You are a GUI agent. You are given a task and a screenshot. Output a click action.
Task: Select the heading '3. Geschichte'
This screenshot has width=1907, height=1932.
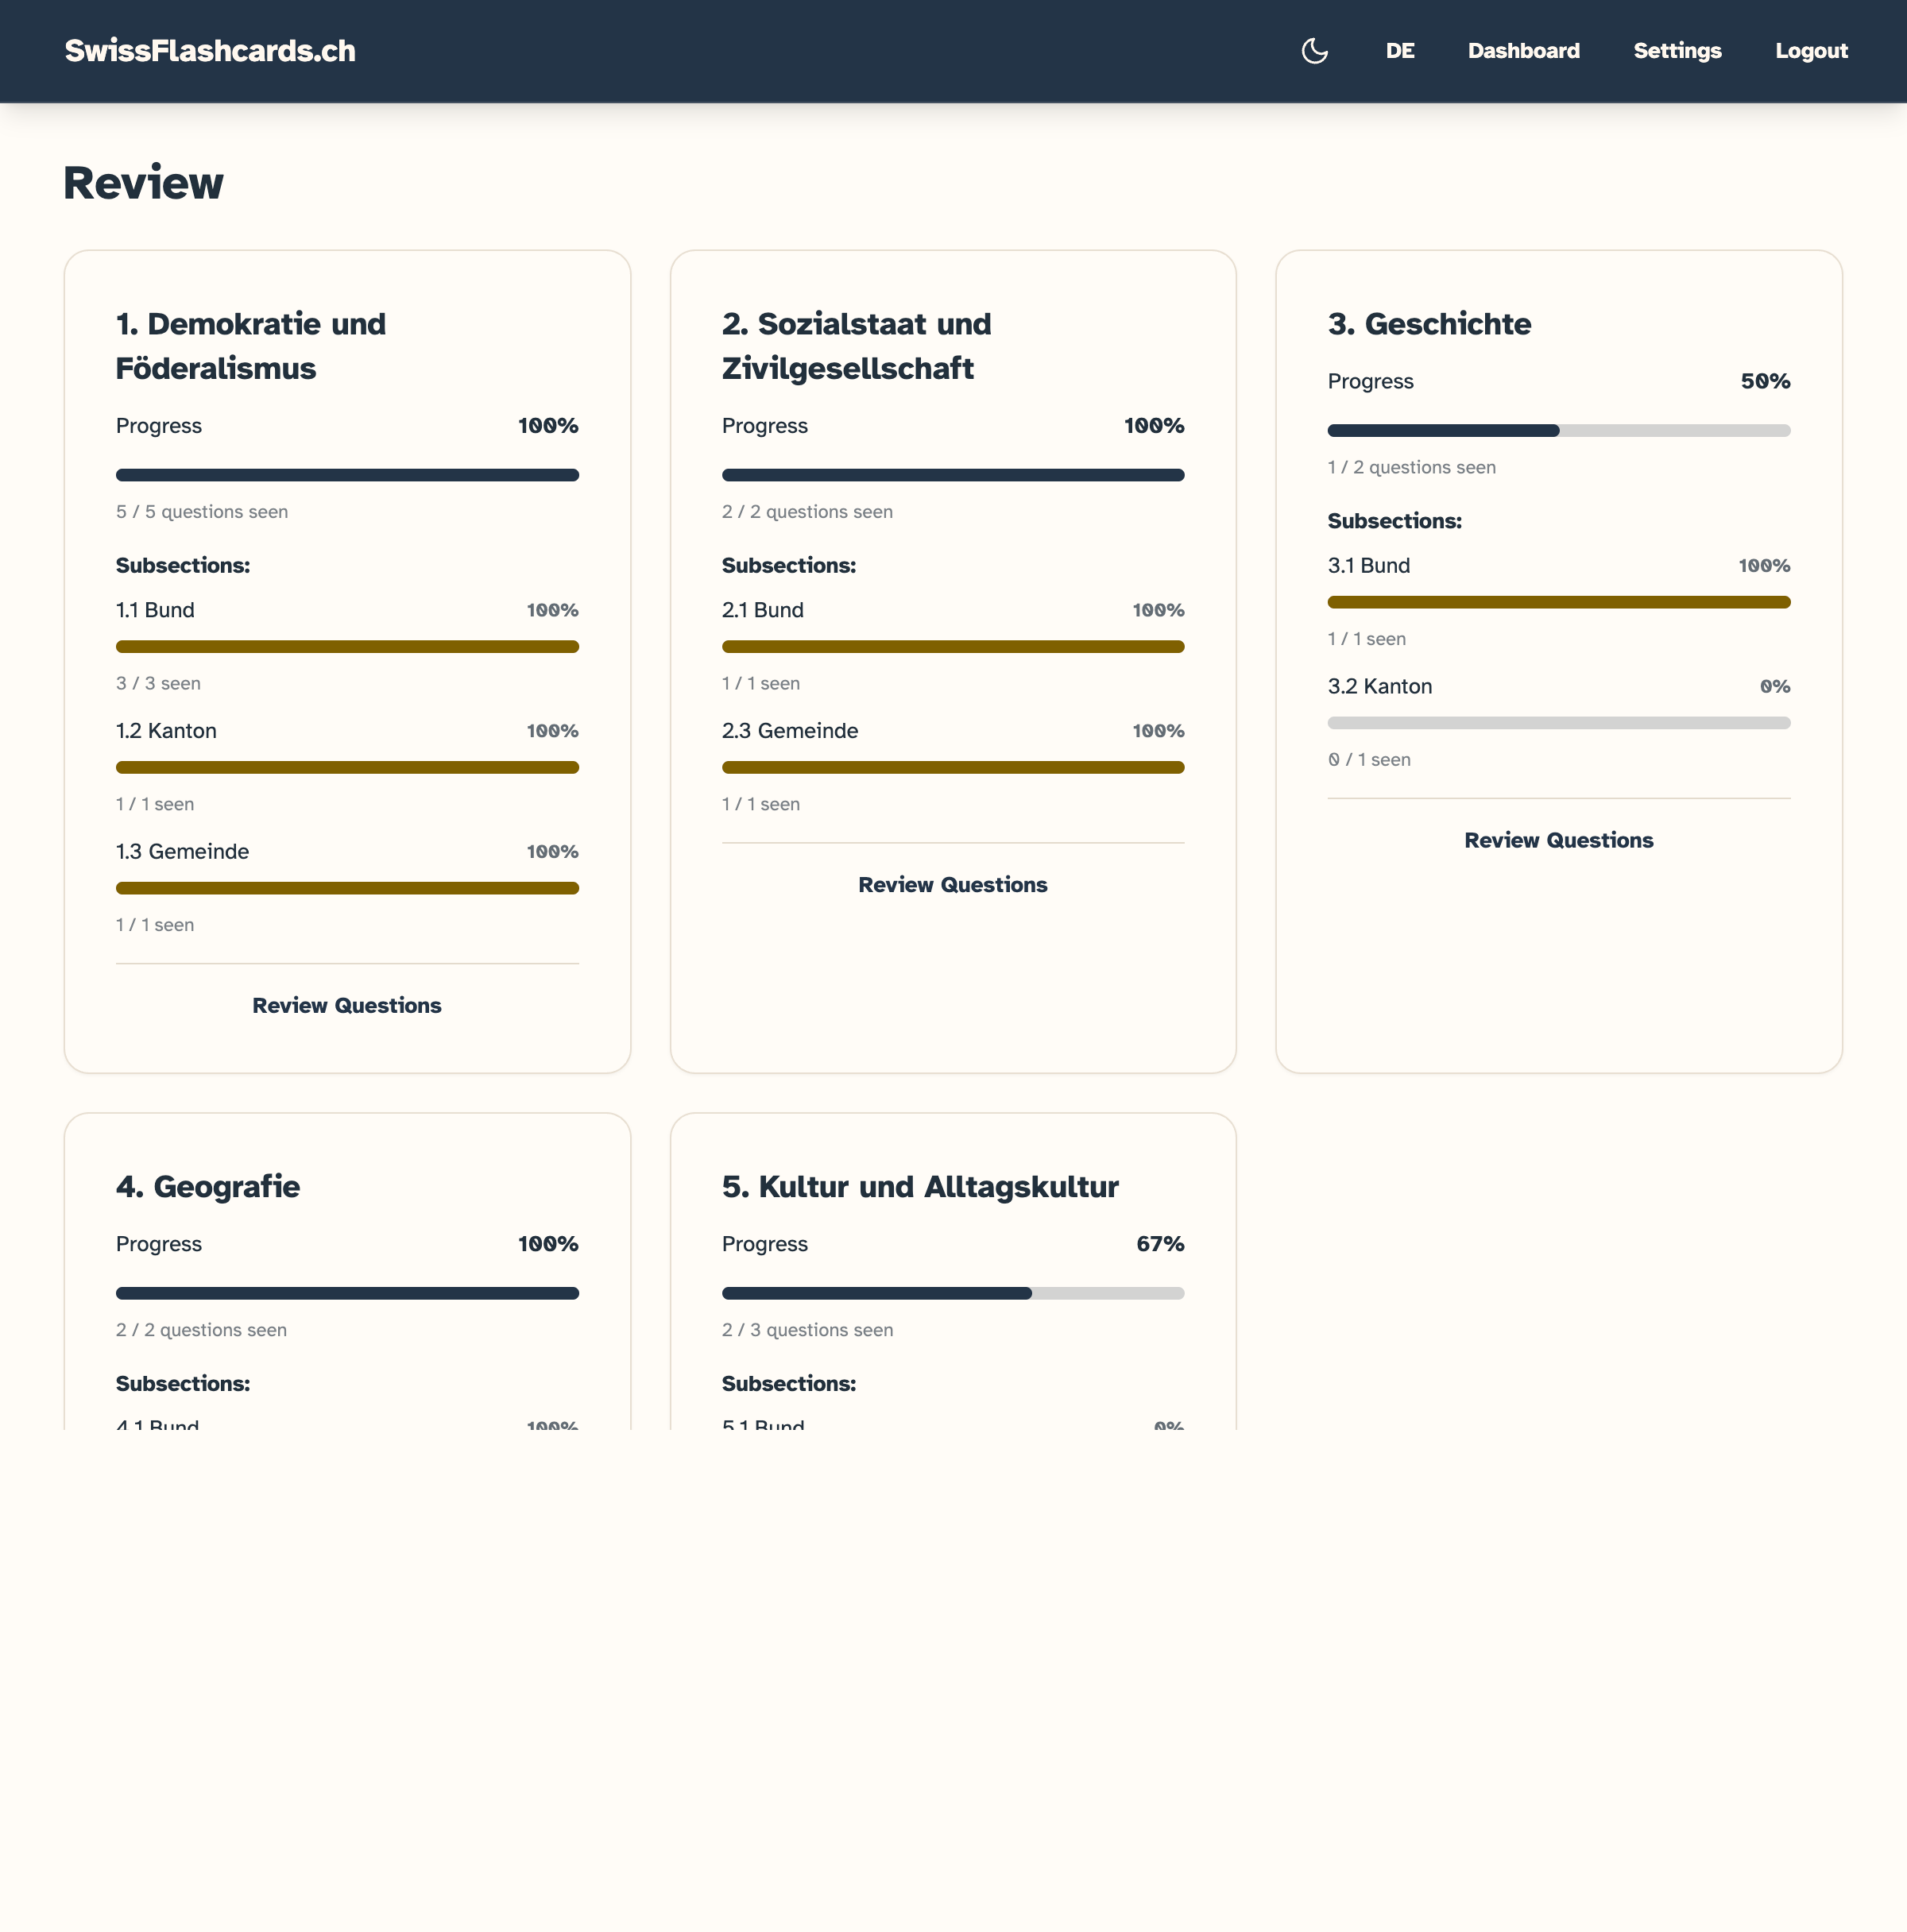[1429, 324]
